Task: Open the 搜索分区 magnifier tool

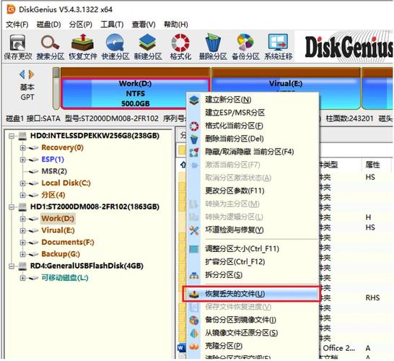Action: (51, 48)
